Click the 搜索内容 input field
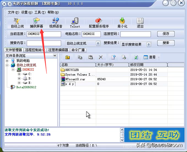 coord(44,43)
